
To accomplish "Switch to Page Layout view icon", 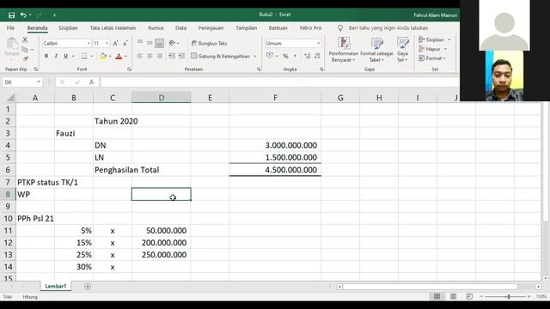I will (453, 296).
